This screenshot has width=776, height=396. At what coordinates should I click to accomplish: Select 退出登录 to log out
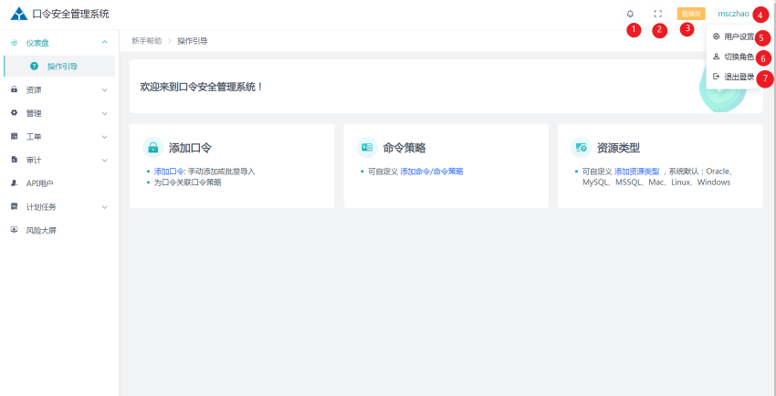tap(738, 77)
